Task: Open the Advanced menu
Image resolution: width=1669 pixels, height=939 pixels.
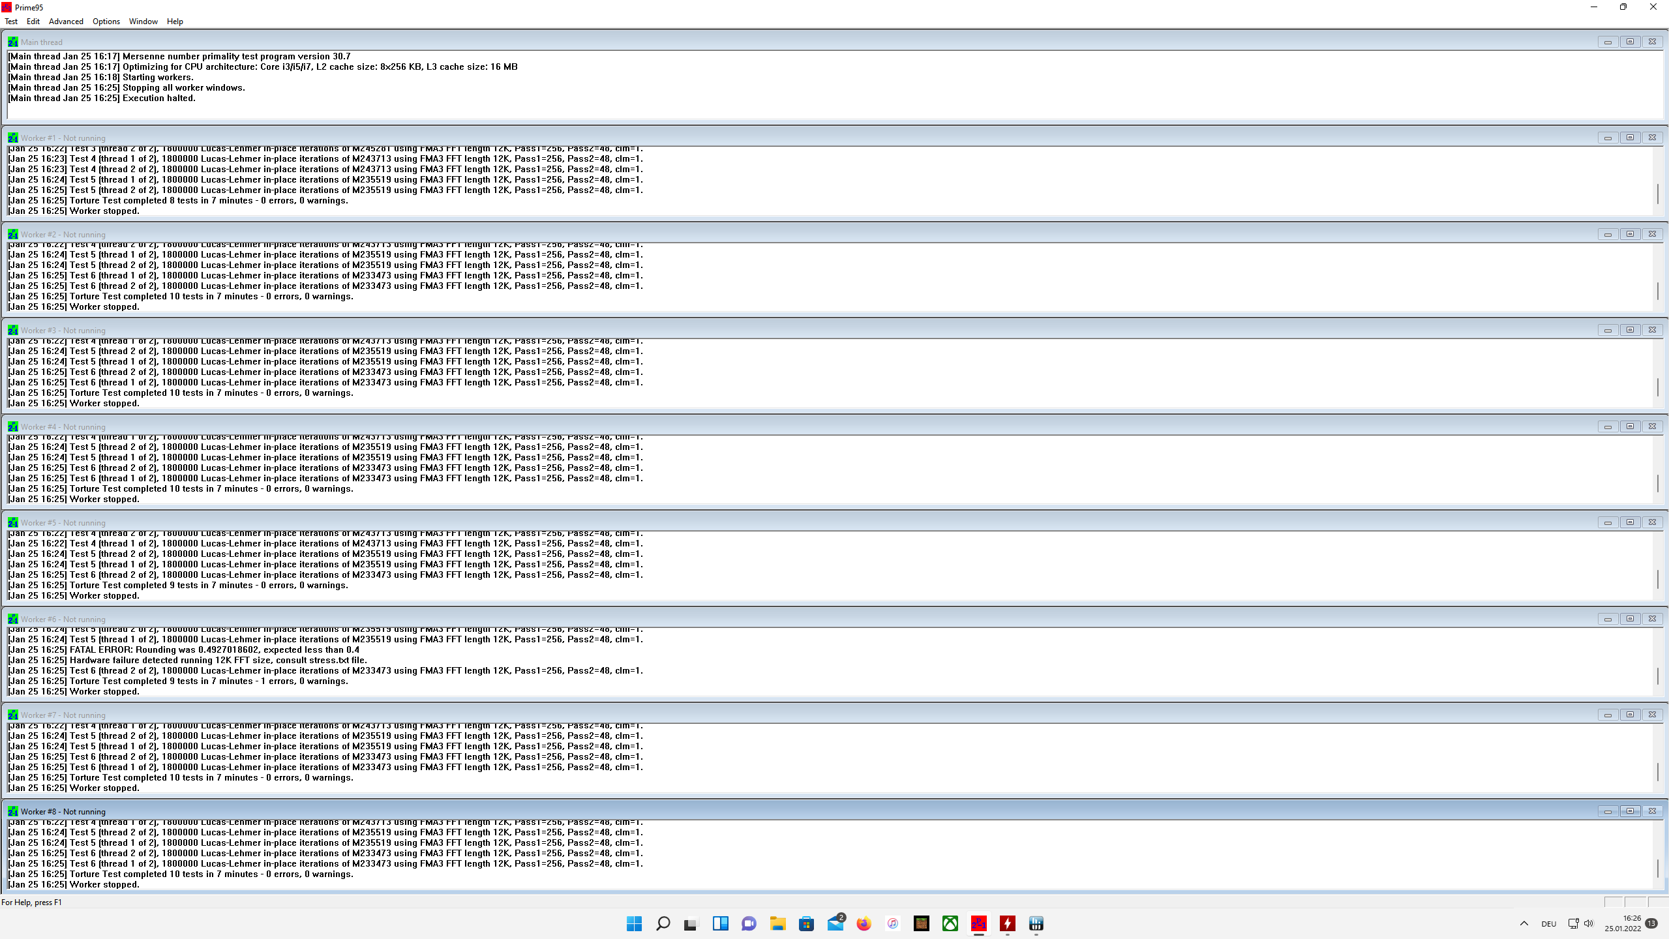Action: click(x=66, y=22)
